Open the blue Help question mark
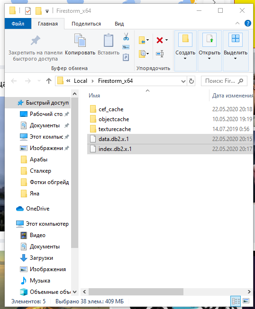 click(x=248, y=24)
